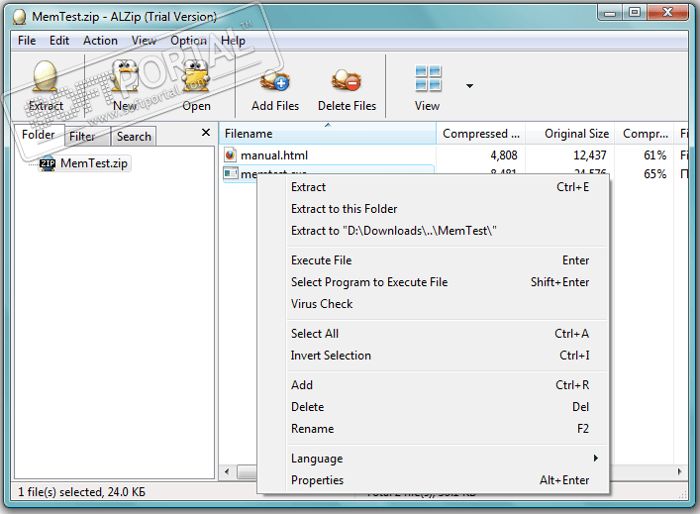Sort by Compressed size column header
This screenshot has height=514, width=700.
[x=481, y=134]
